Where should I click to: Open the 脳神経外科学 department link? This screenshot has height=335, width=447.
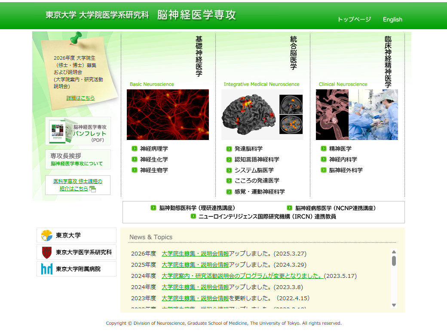click(x=346, y=170)
